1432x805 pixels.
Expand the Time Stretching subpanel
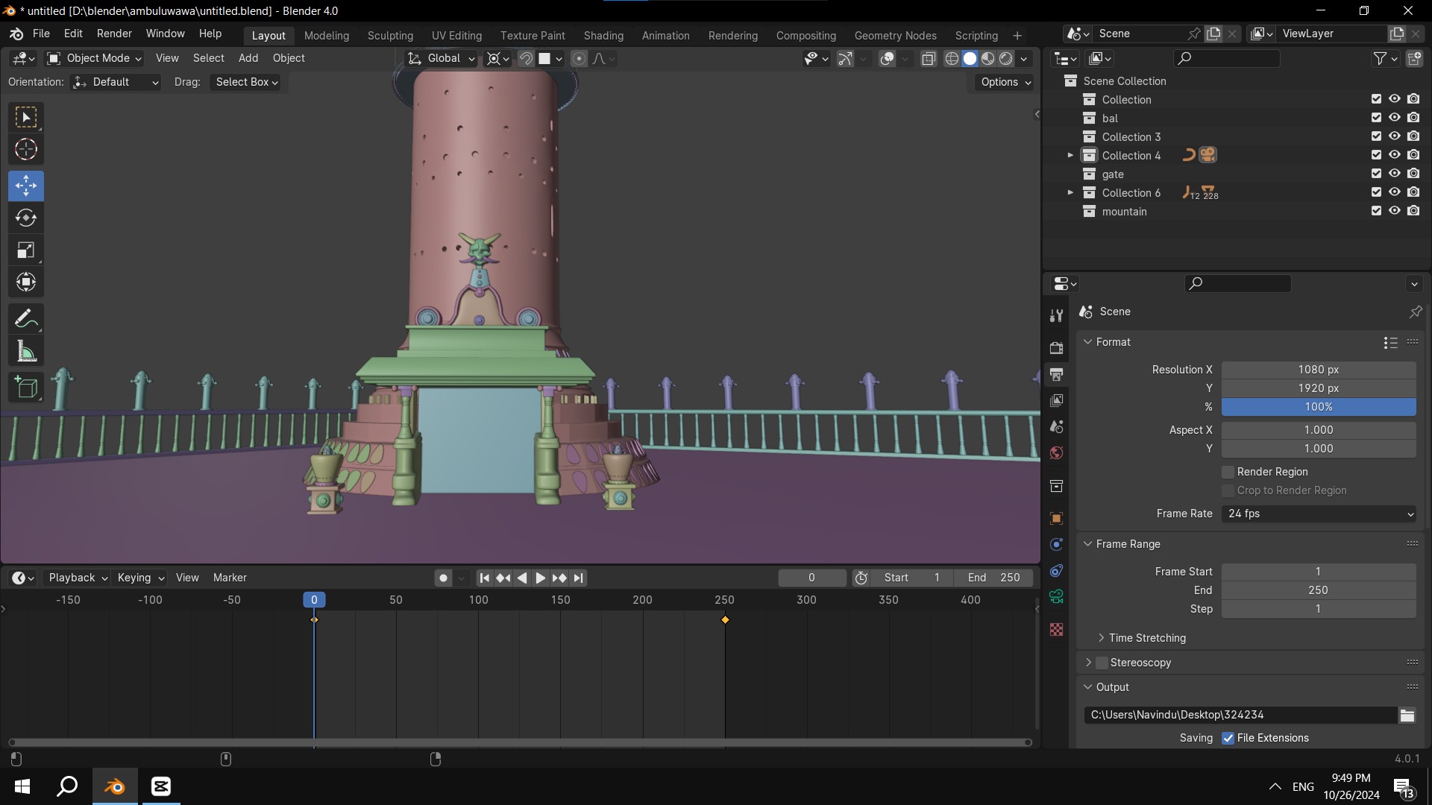(1102, 638)
